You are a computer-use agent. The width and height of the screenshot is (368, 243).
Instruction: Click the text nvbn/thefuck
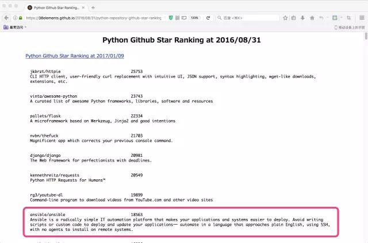click(x=44, y=136)
